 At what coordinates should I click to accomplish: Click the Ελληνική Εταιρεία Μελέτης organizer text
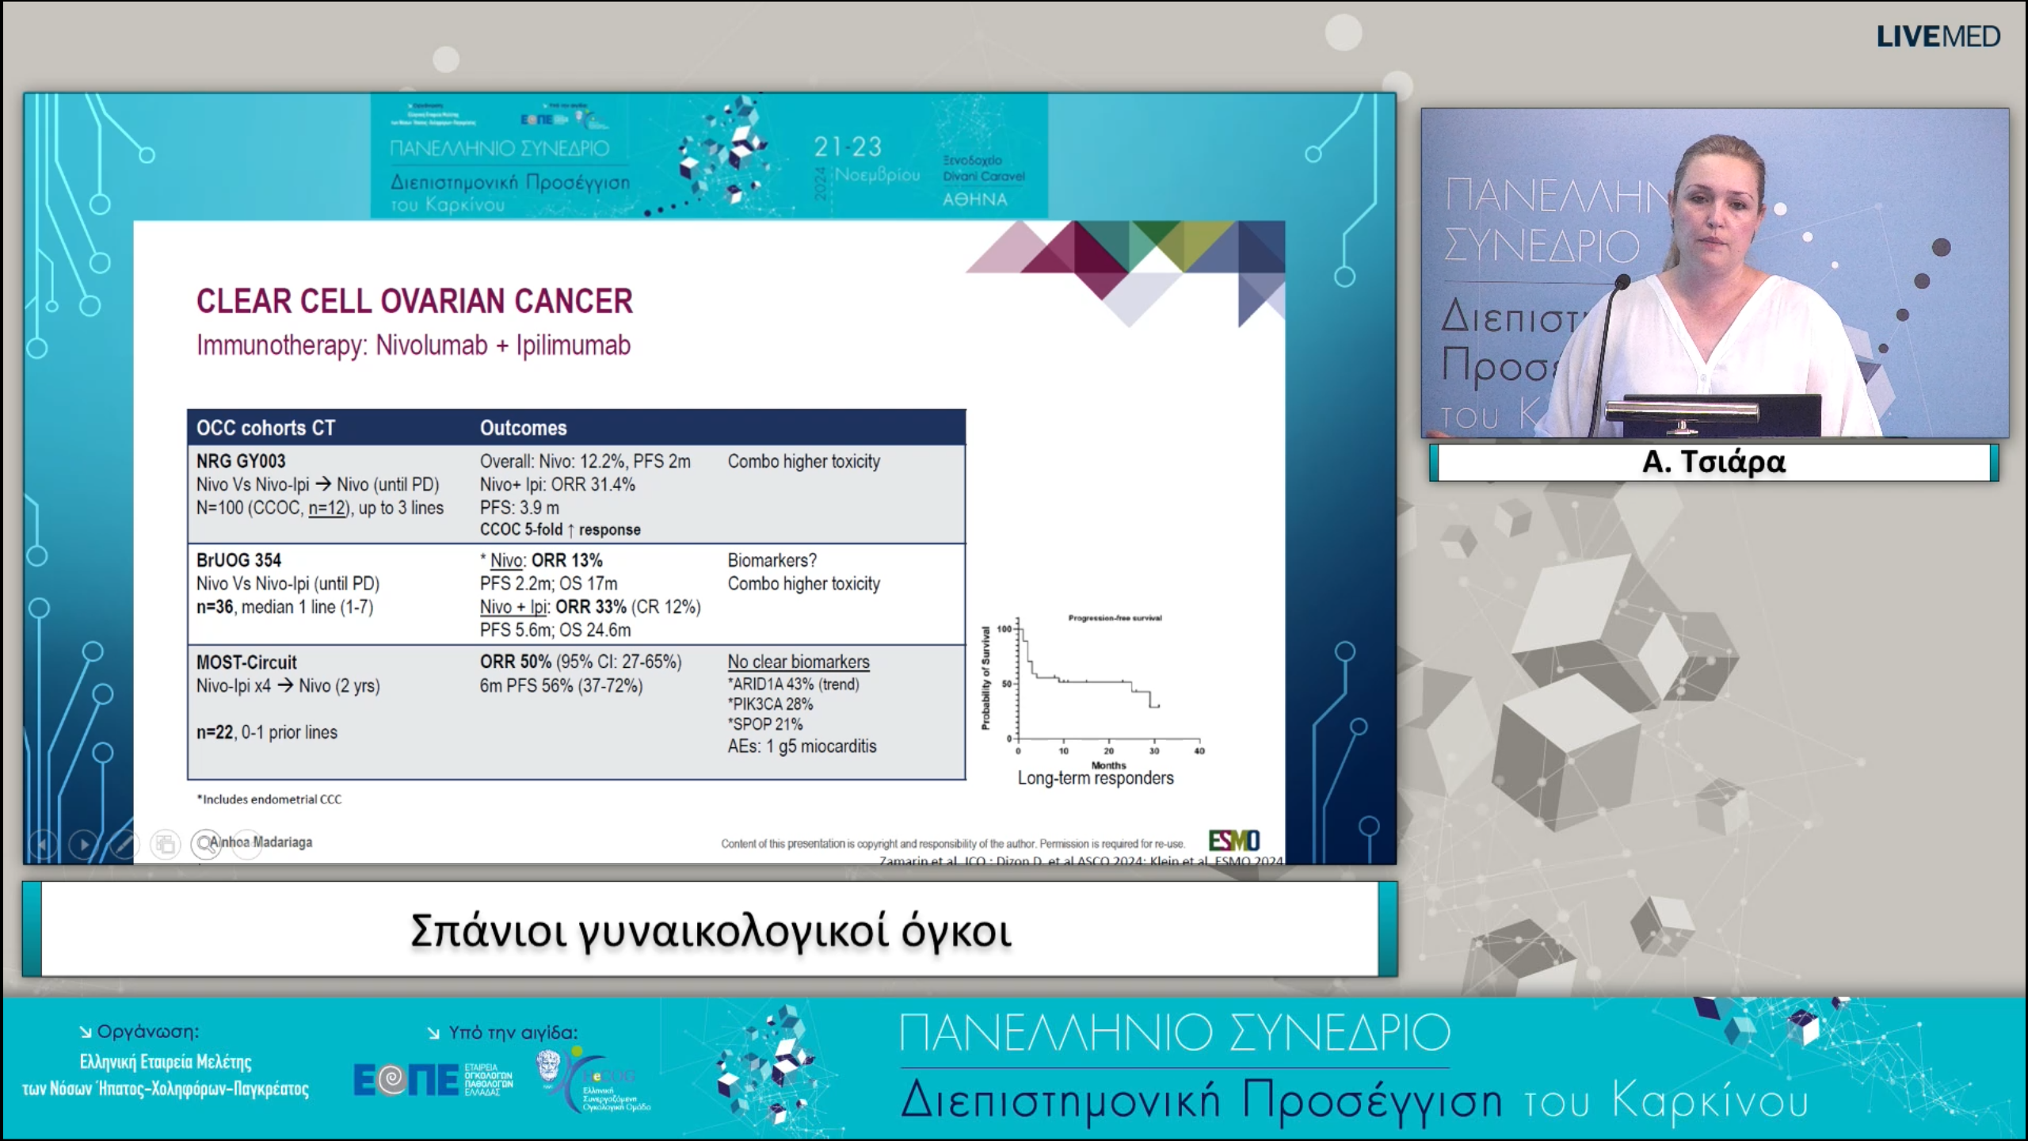pyautogui.click(x=166, y=1062)
